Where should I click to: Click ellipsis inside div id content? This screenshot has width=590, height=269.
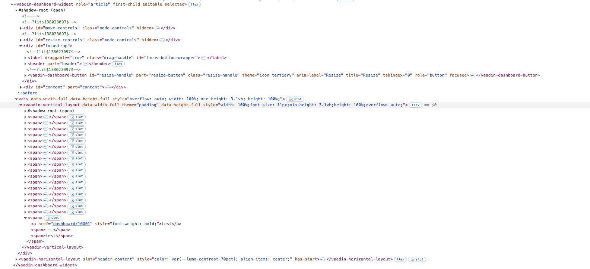coord(108,87)
